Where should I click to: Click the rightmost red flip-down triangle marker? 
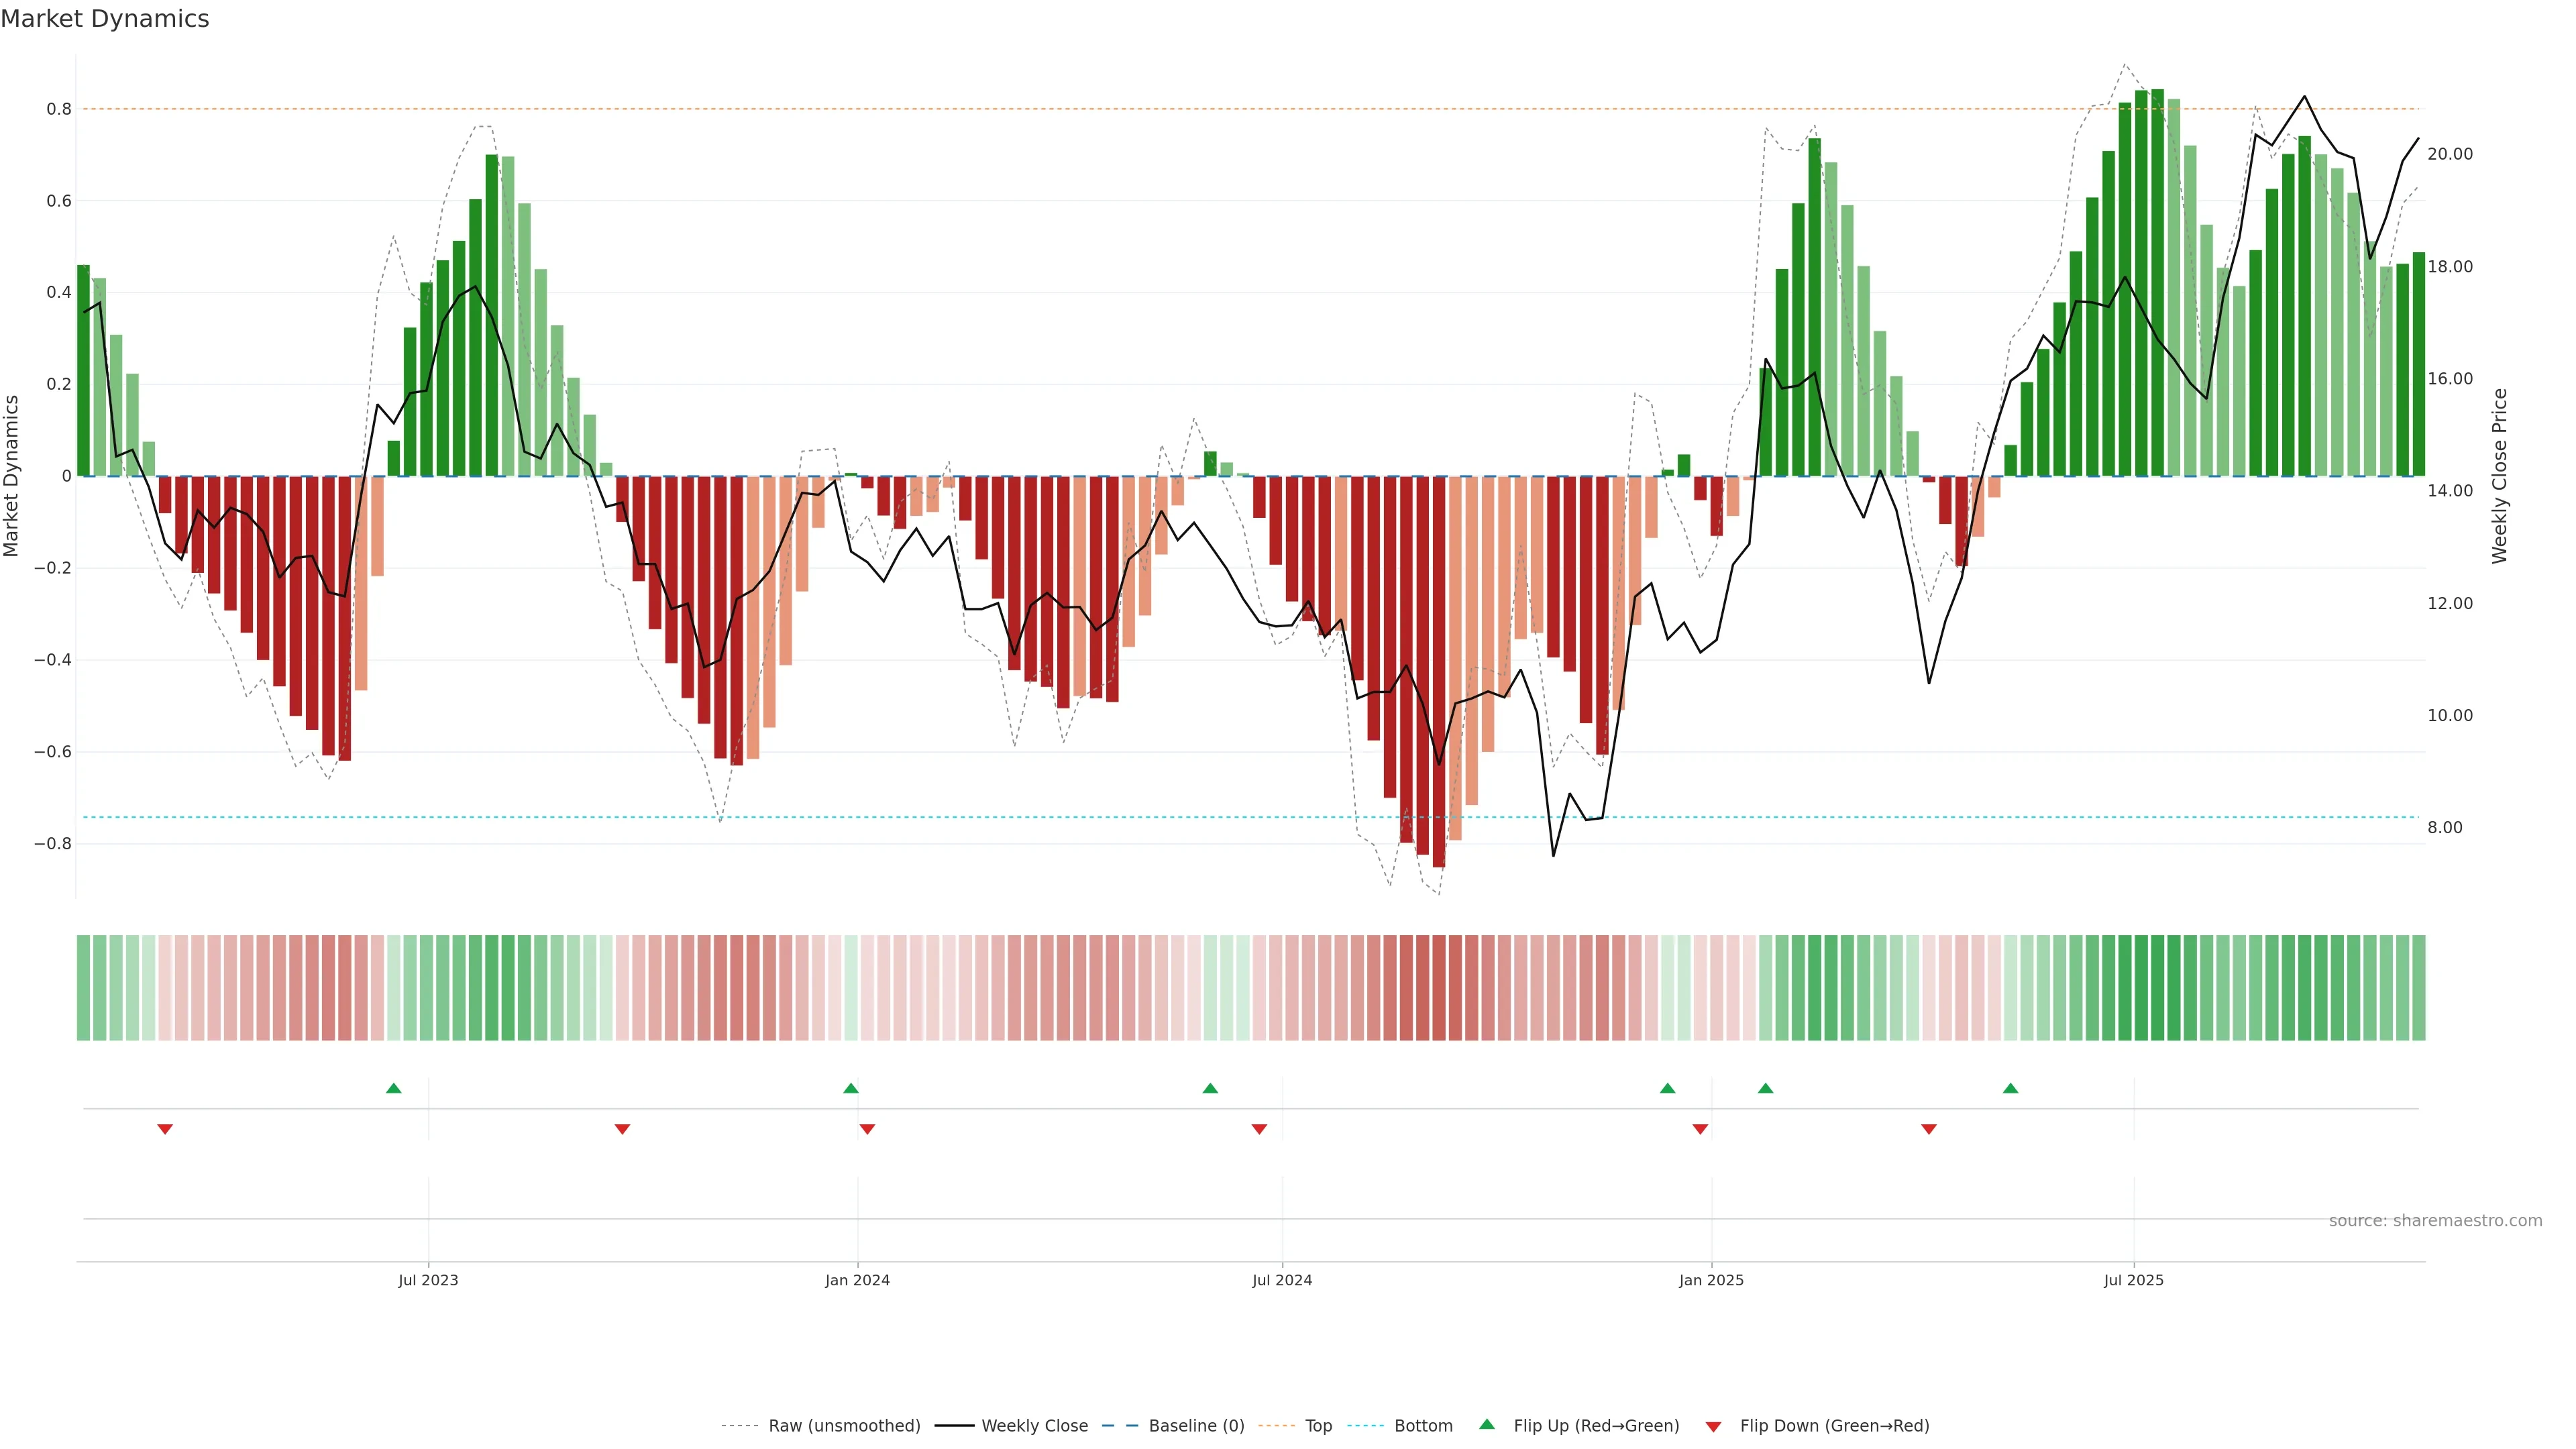pos(1929,1129)
